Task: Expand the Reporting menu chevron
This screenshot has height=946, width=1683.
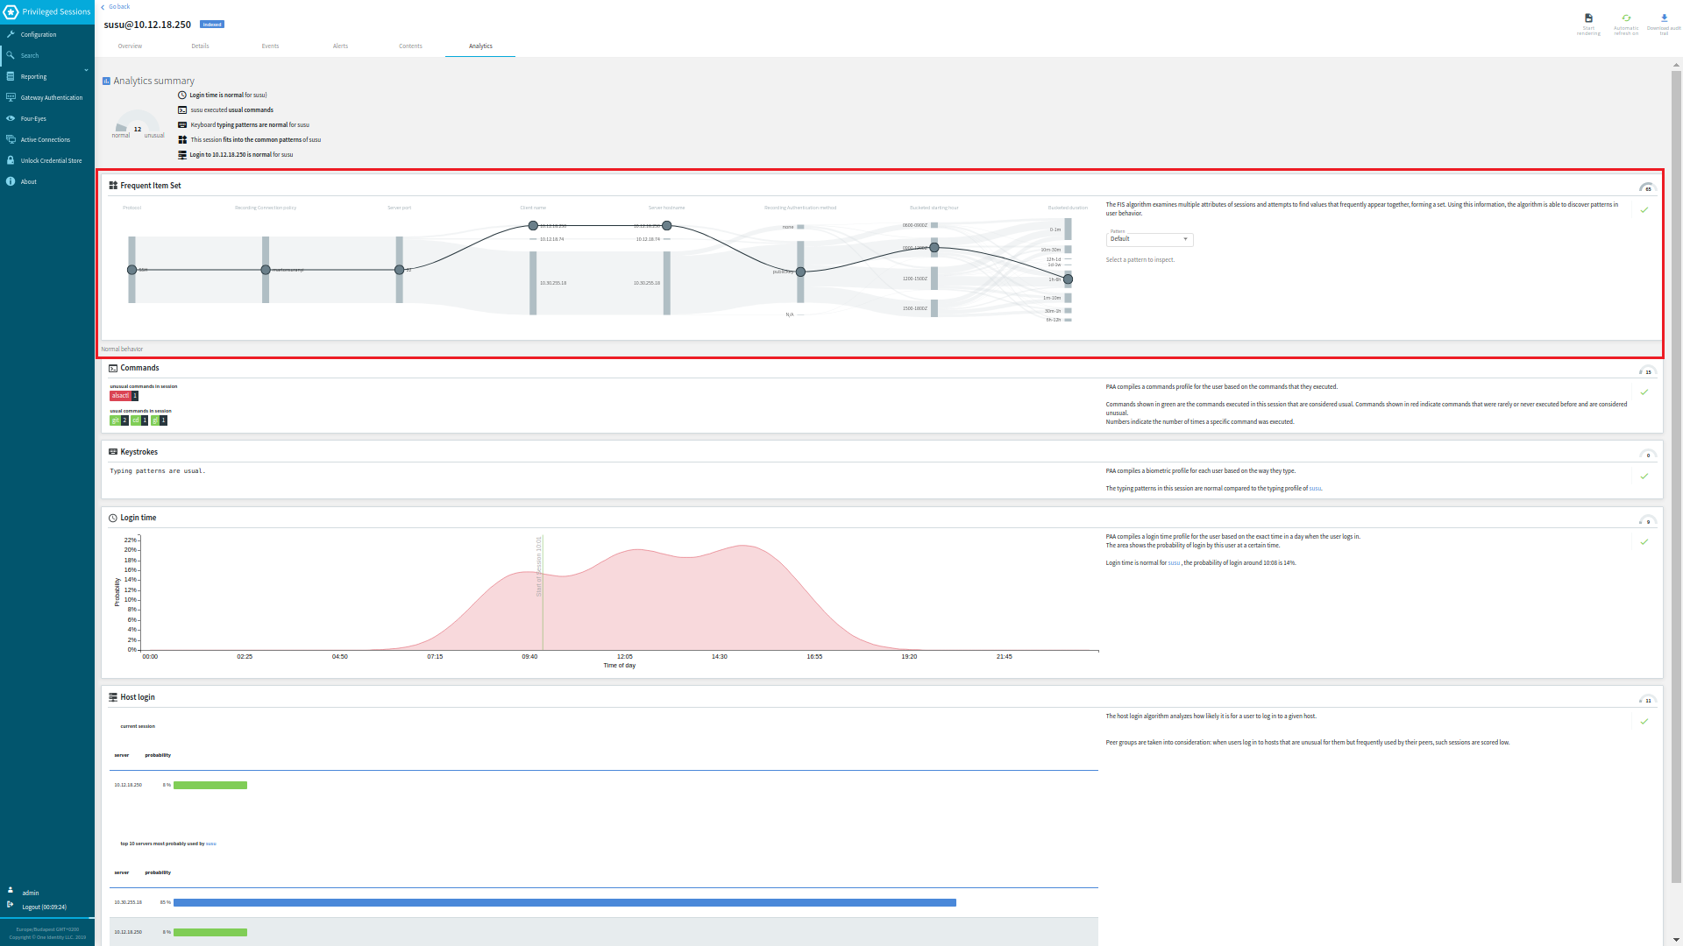Action: click(86, 70)
